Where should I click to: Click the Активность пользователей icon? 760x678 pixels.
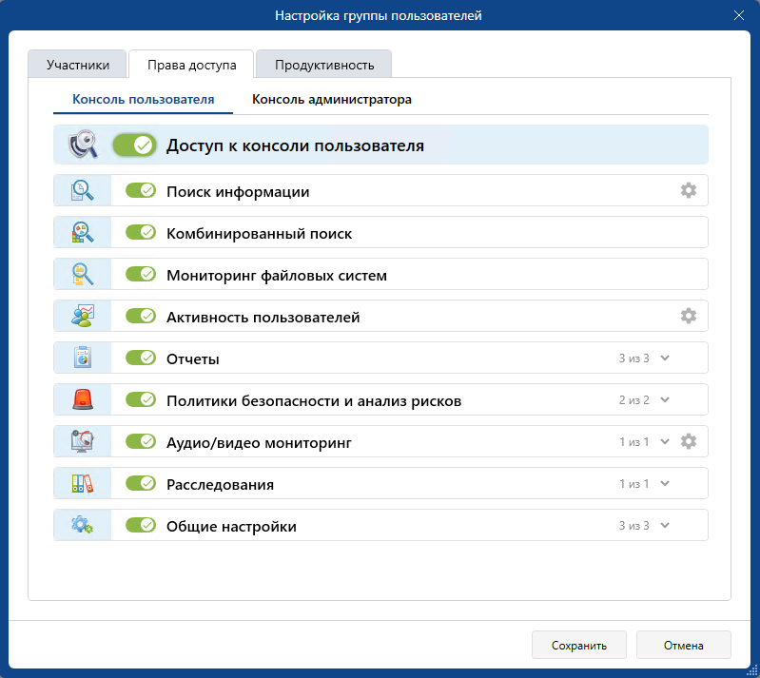[83, 317]
